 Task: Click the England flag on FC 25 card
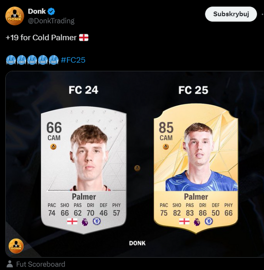(x=184, y=222)
